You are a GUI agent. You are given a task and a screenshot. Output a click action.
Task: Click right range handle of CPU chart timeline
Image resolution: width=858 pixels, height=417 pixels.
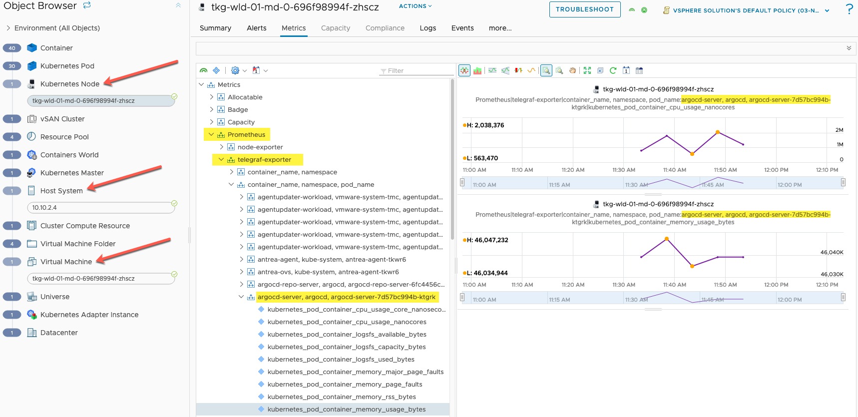843,182
